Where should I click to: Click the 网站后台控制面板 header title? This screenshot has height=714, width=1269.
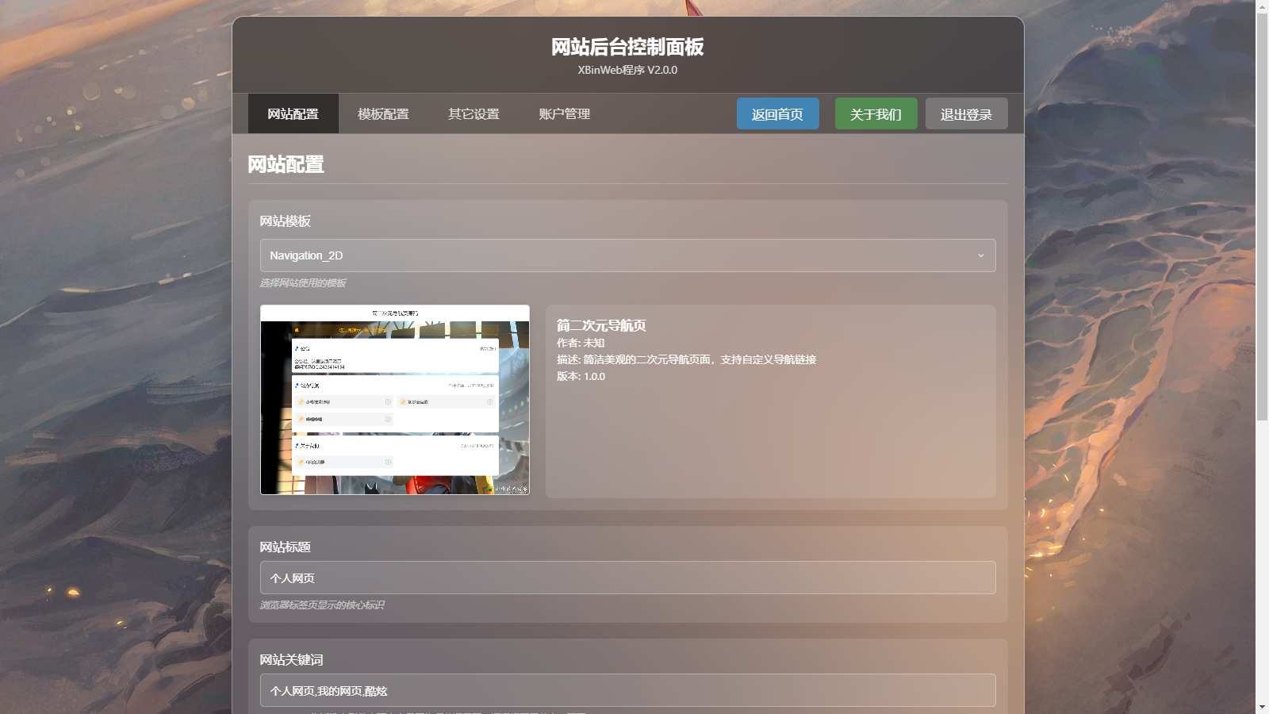(x=627, y=47)
